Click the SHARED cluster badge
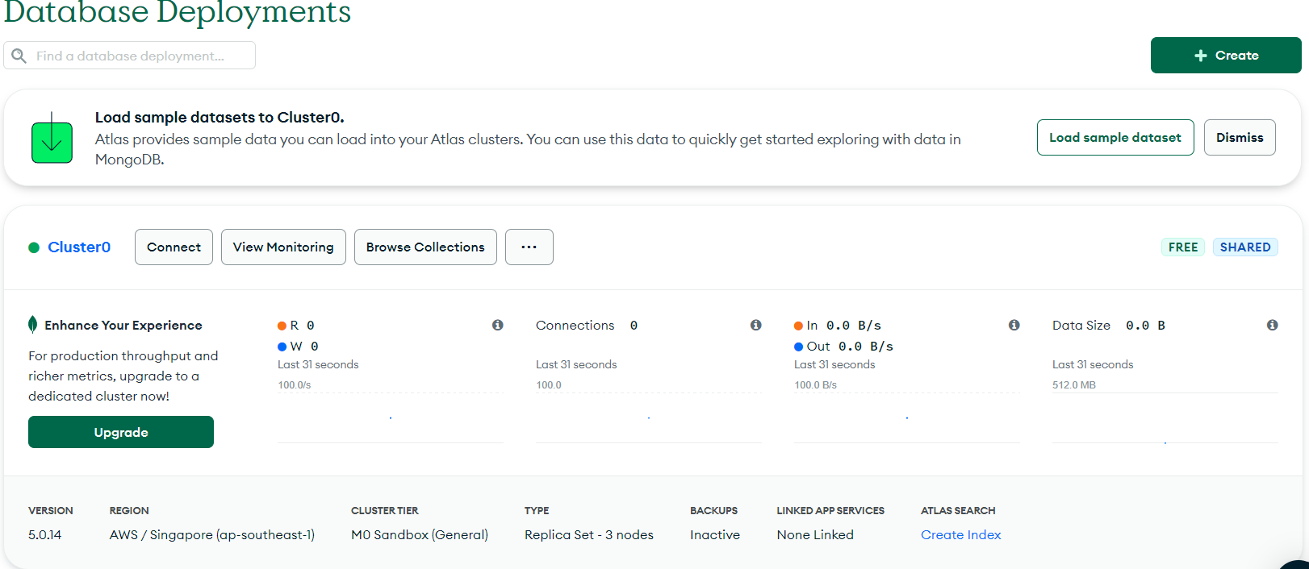 click(1245, 247)
